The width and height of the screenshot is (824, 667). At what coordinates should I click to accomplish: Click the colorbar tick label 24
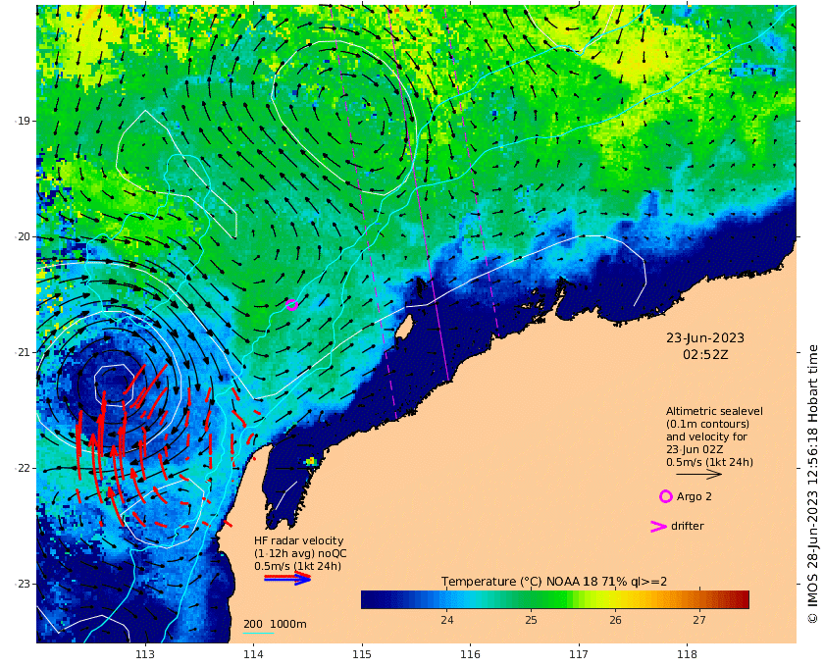click(x=446, y=620)
